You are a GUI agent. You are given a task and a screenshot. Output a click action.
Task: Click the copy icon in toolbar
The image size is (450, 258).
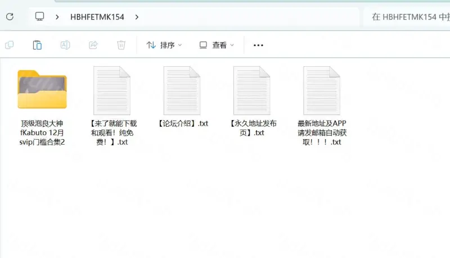(10, 45)
